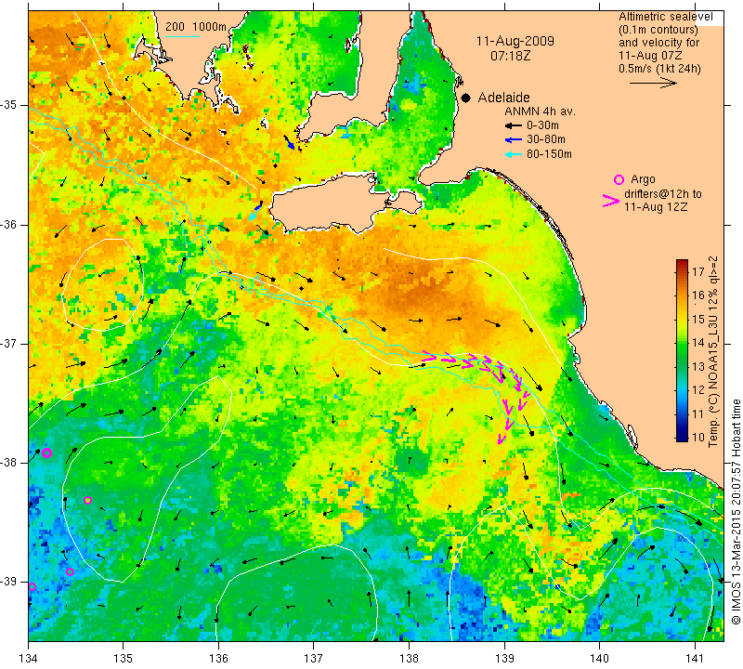The height and width of the screenshot is (669, 743).
Task: Click the magenta Argo legend circle
Action: 619,179
